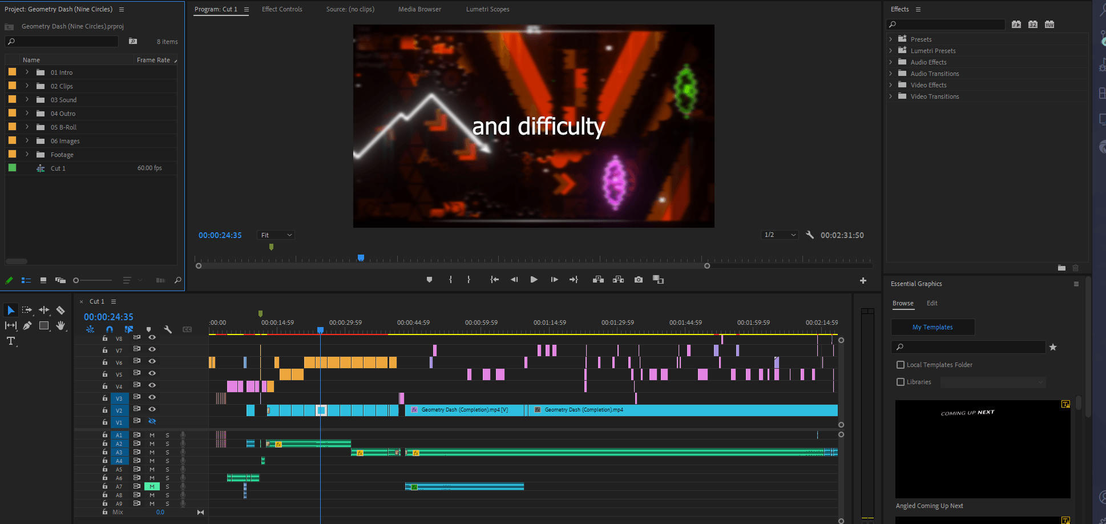This screenshot has width=1106, height=524.
Task: Click the Add Marker button in monitor
Action: point(429,280)
